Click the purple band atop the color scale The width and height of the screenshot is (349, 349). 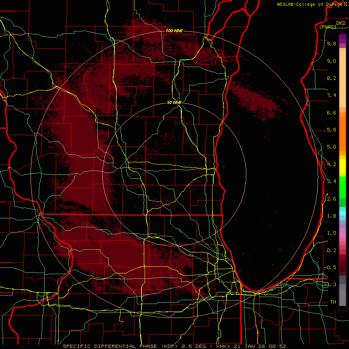click(342, 39)
